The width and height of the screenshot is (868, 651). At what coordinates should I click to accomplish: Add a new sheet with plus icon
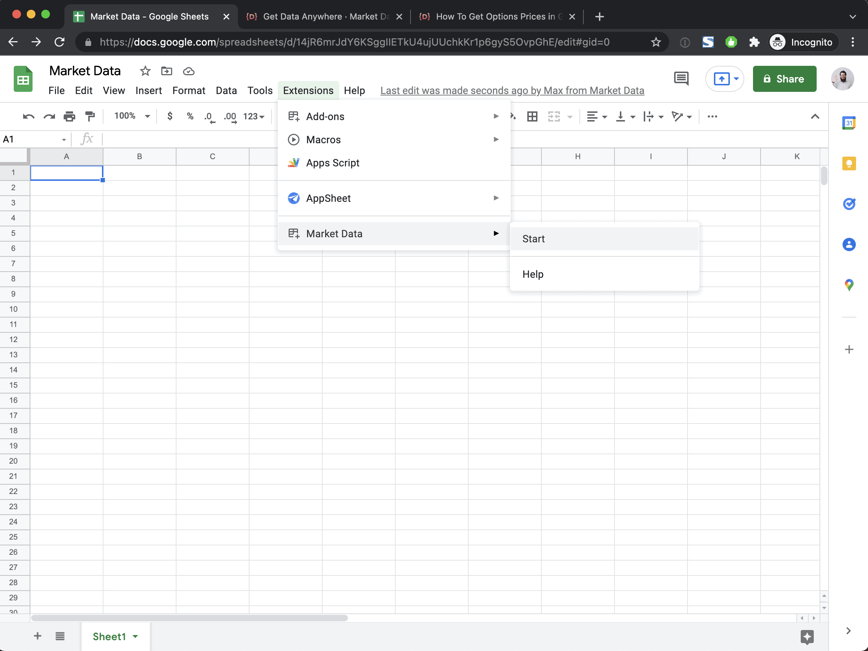[38, 636]
